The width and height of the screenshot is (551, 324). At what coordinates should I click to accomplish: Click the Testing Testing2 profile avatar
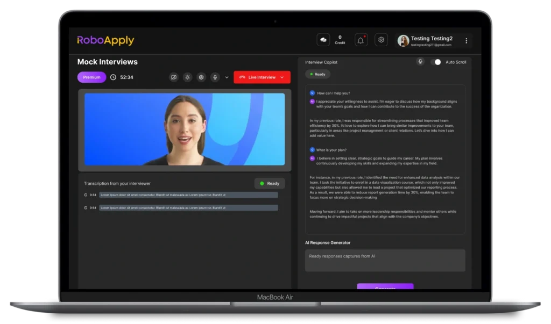tap(403, 40)
